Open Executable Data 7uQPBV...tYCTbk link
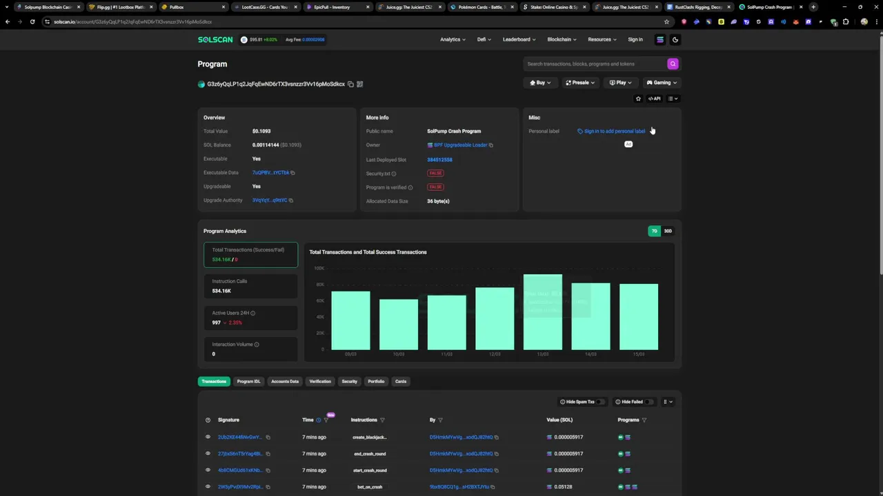883x496 pixels. (270, 173)
